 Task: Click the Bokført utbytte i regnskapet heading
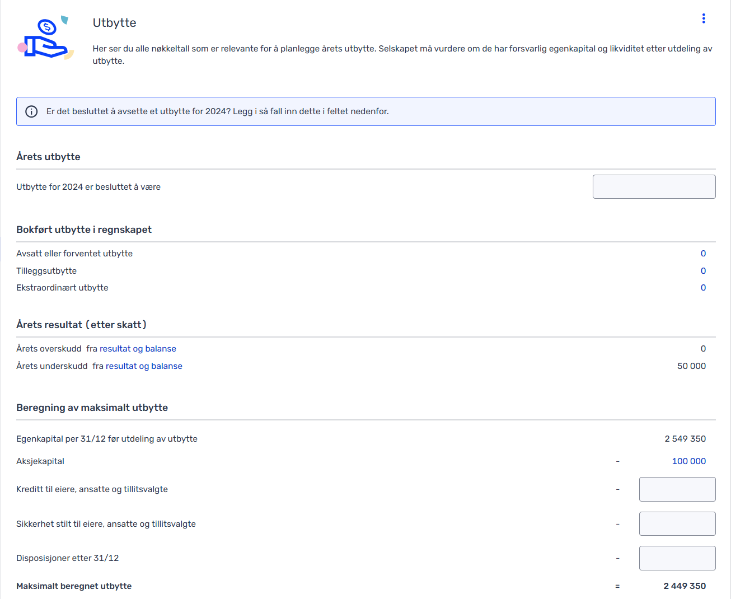pyautogui.click(x=84, y=230)
